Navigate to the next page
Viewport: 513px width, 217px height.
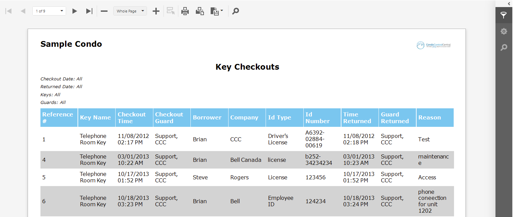pos(74,11)
